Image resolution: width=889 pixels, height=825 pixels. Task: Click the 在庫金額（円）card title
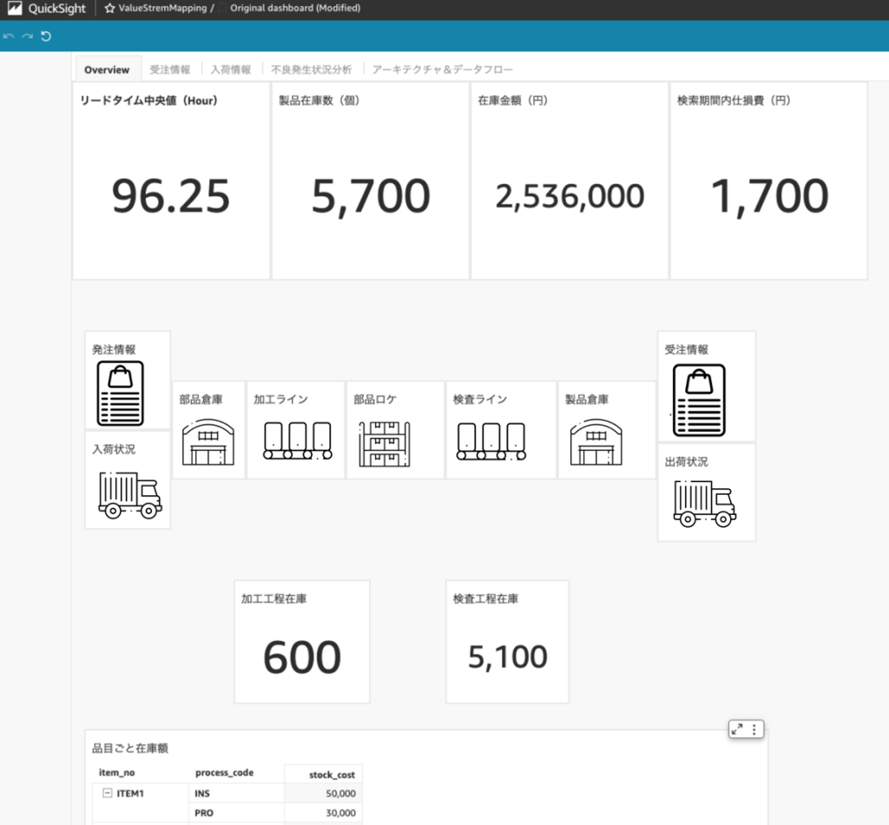512,101
